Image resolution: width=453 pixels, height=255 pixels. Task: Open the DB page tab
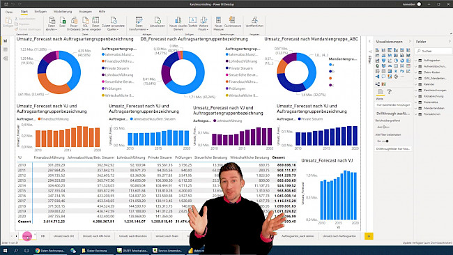(x=43, y=236)
